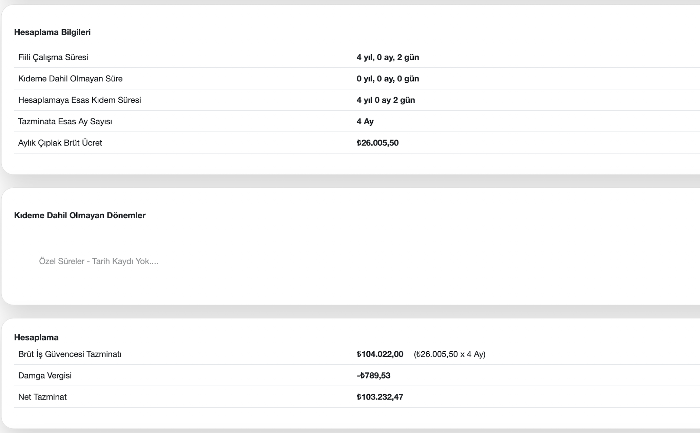The image size is (700, 433).
Task: Click the 0 yıl, 0 ay, 0 gün value
Action: pos(388,79)
